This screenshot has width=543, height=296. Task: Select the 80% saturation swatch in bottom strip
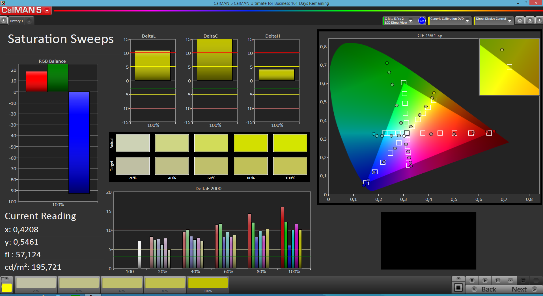tap(165, 285)
